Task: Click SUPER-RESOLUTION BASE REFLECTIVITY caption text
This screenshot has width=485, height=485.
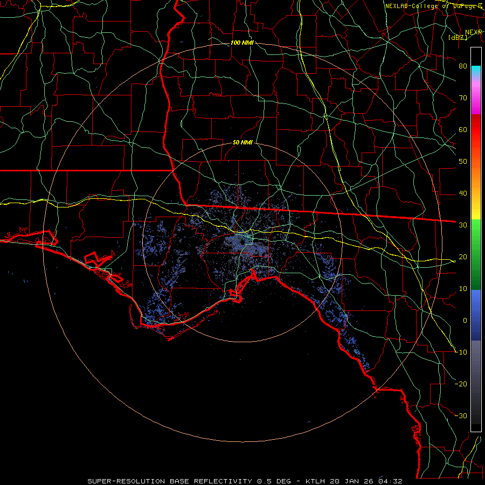Action: (x=170, y=481)
